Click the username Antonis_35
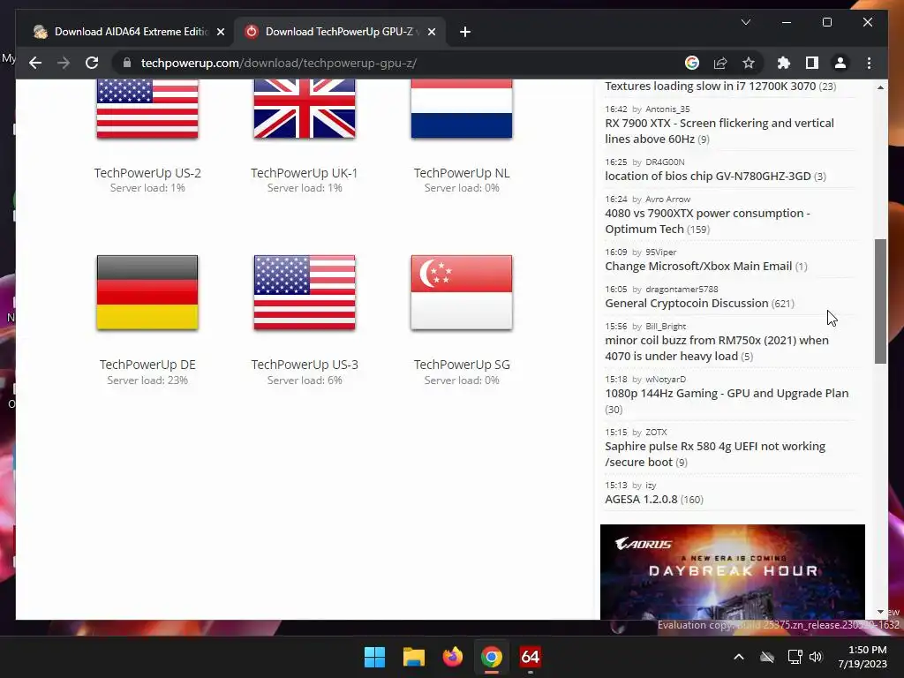The image size is (904, 678). (667, 109)
